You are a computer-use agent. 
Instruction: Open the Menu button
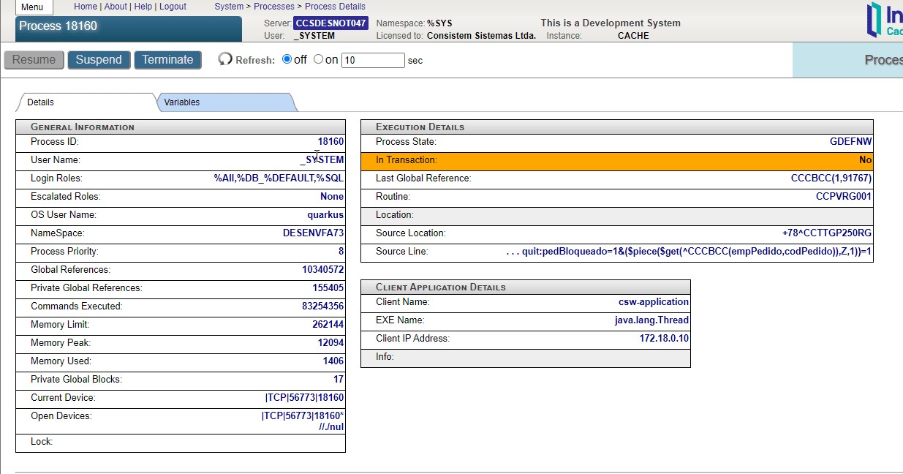[32, 7]
